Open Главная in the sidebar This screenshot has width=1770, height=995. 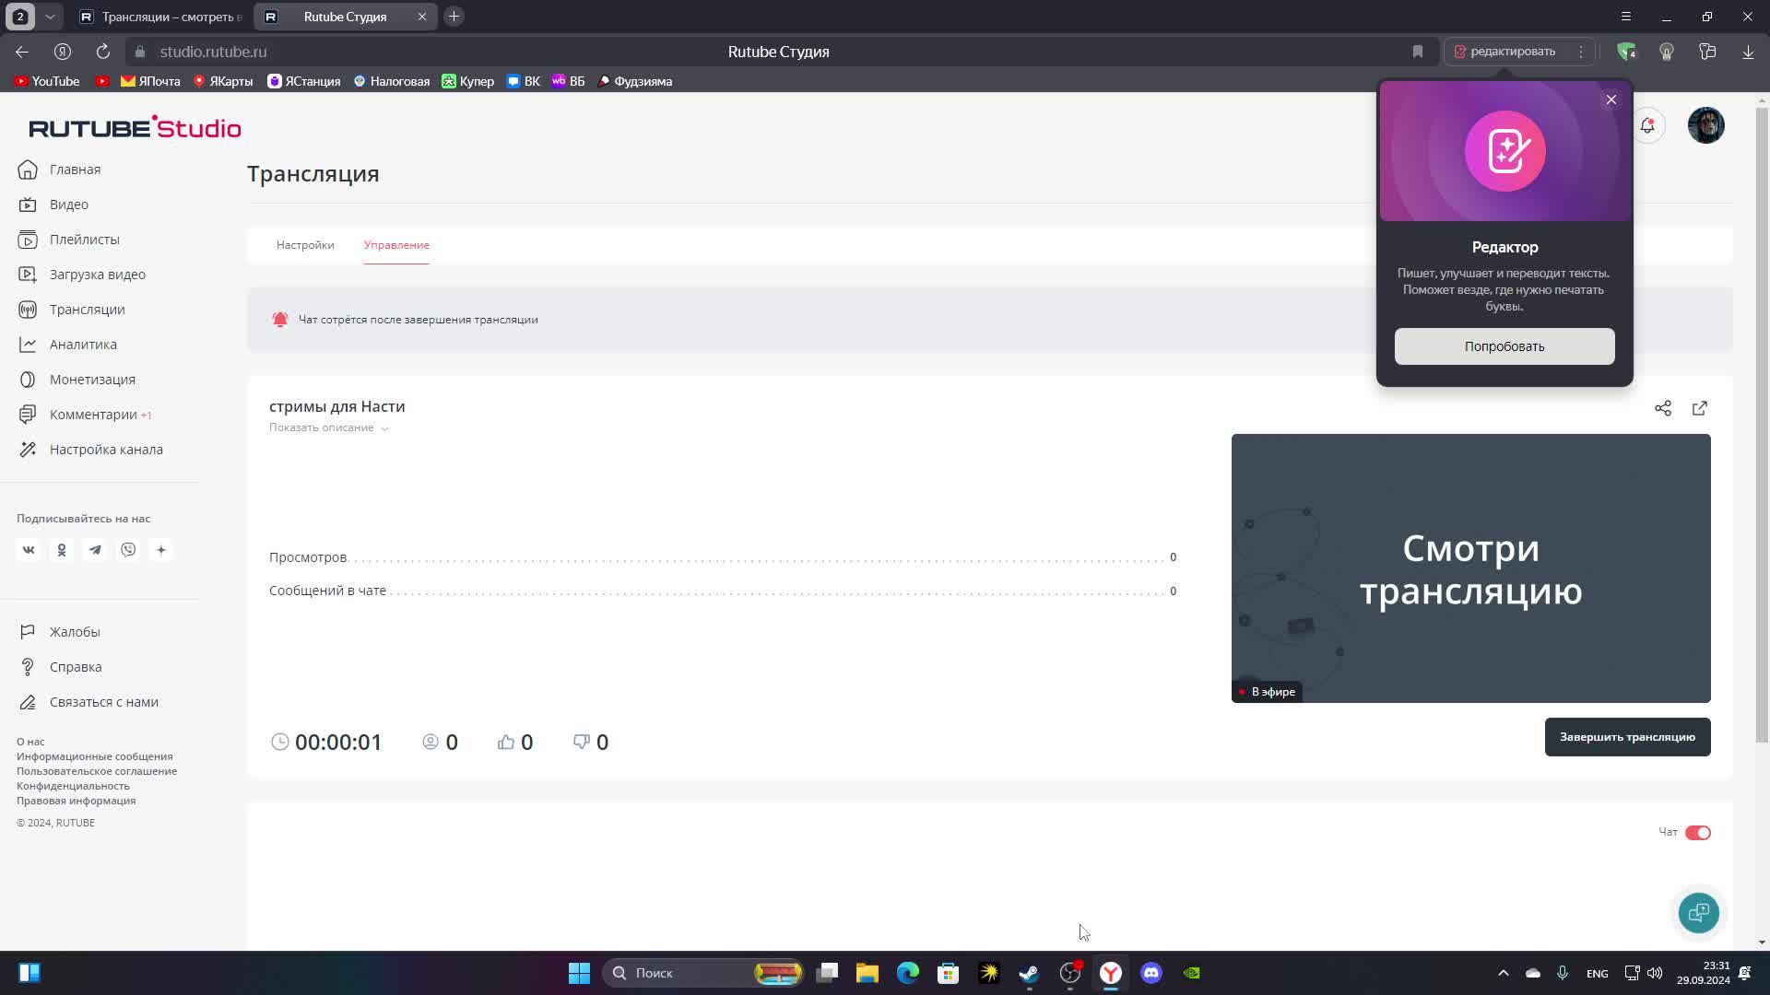click(60, 170)
